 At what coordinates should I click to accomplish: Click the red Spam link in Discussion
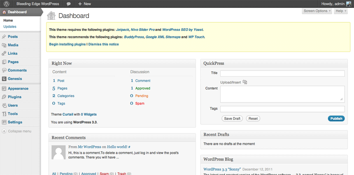tap(140, 103)
